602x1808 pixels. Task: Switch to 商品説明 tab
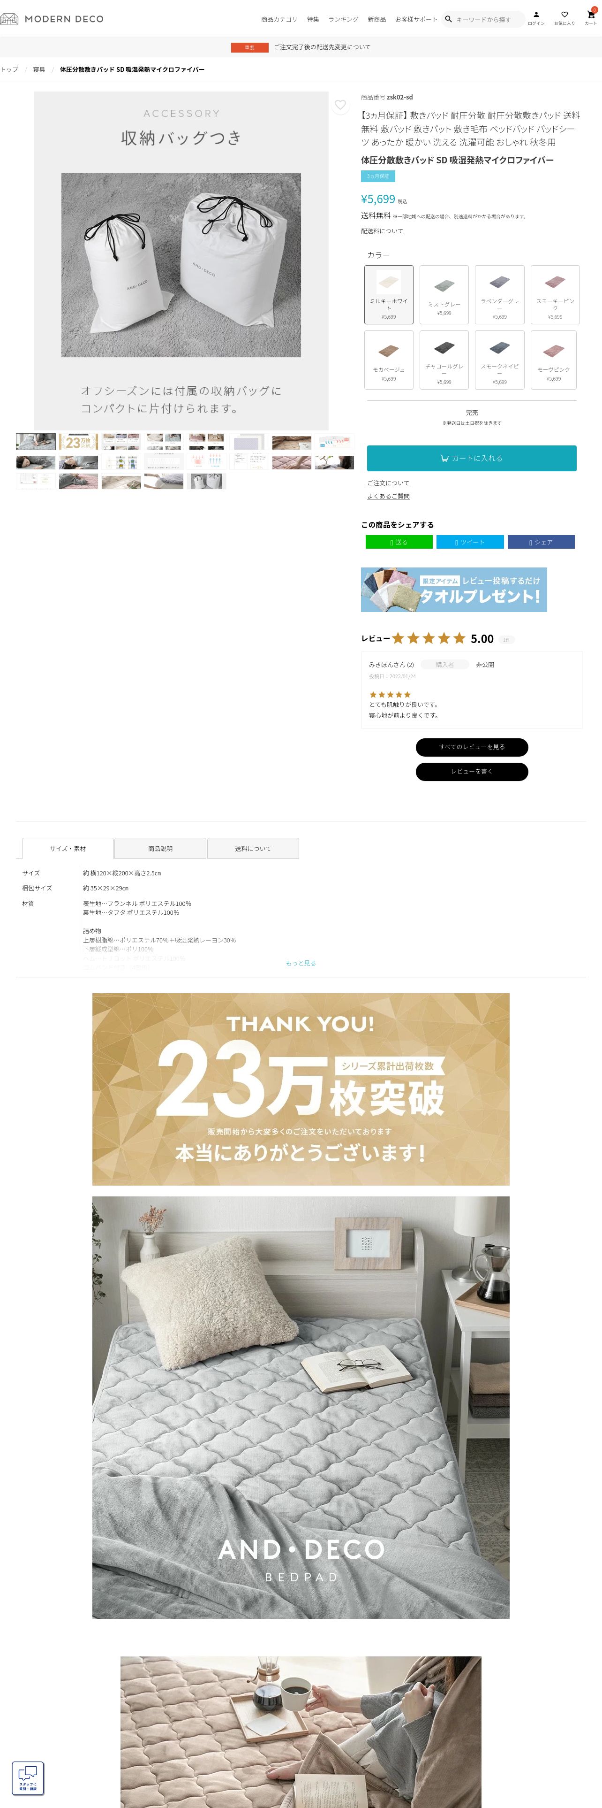160,849
